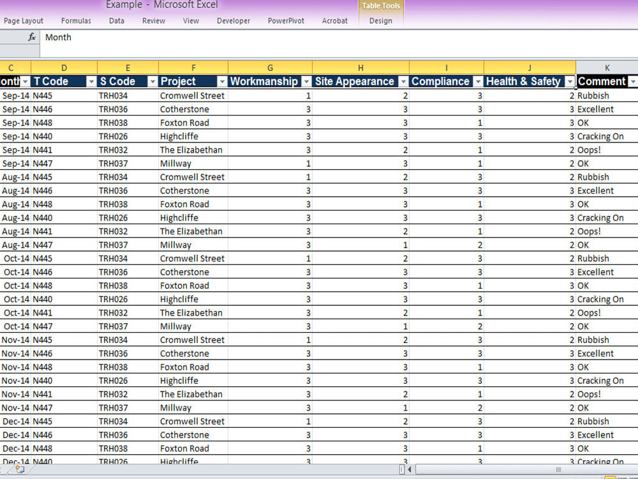Image resolution: width=638 pixels, height=479 pixels.
Task: Click Nov-14 cell in the N448 row
Action: coord(15,367)
